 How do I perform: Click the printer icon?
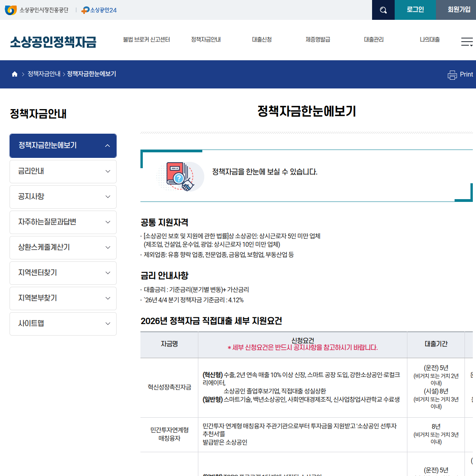click(x=452, y=75)
